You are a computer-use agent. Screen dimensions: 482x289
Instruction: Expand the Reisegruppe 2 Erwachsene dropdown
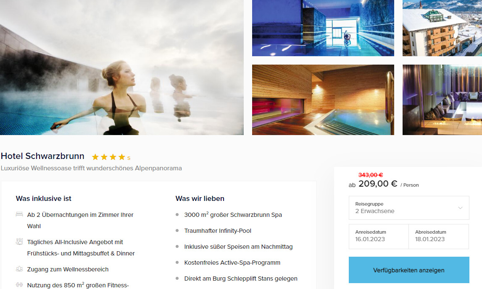[x=409, y=208]
